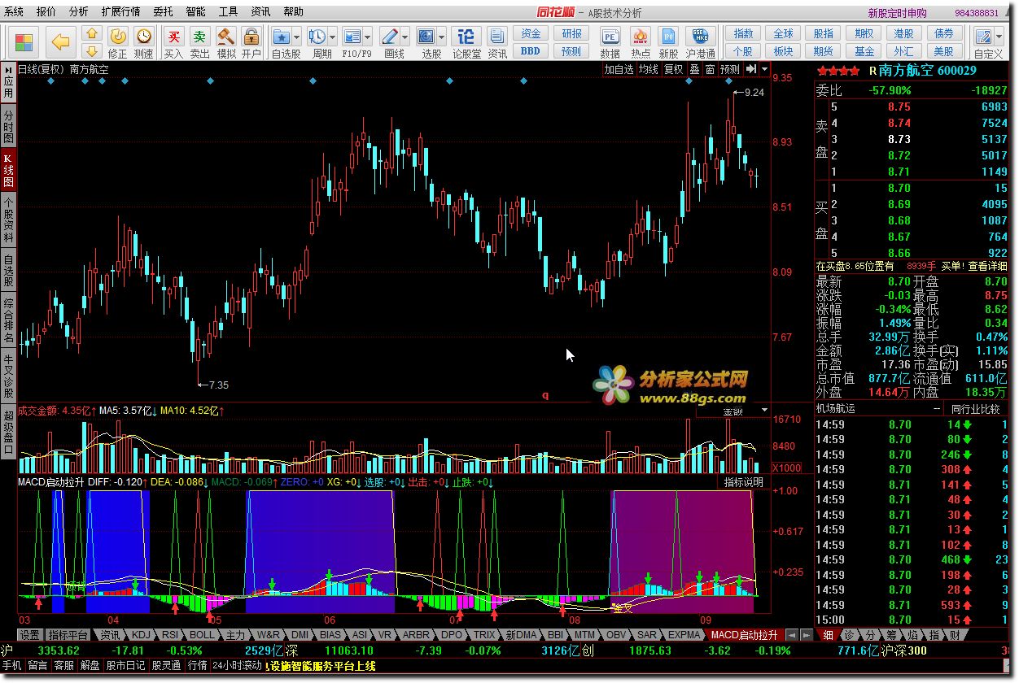Open the 金额 volume indicator dropdown
This screenshot has height=683, width=1019.
tap(764, 411)
